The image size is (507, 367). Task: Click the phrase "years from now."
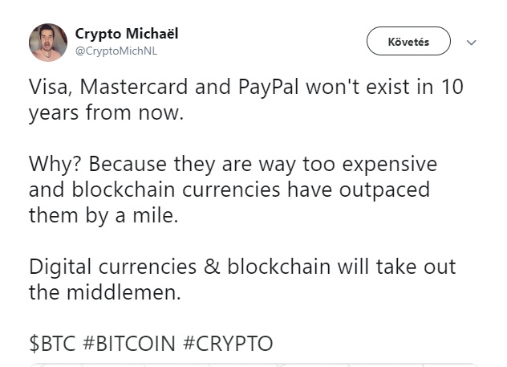click(x=106, y=113)
